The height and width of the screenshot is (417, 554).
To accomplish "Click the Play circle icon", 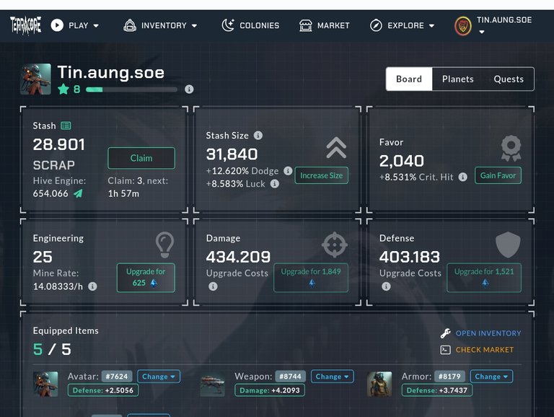I will click(x=57, y=25).
